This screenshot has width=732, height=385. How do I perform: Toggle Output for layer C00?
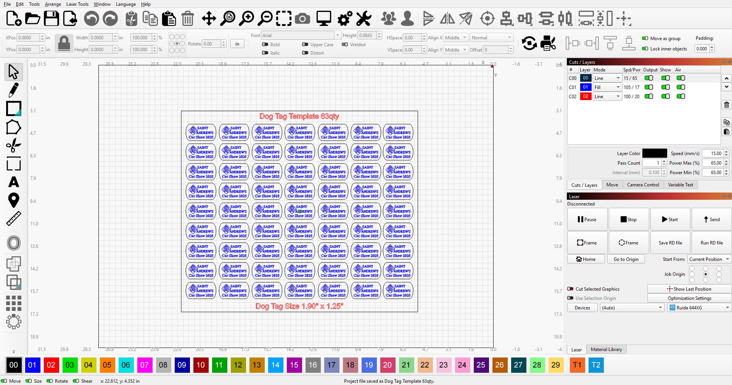coord(648,78)
